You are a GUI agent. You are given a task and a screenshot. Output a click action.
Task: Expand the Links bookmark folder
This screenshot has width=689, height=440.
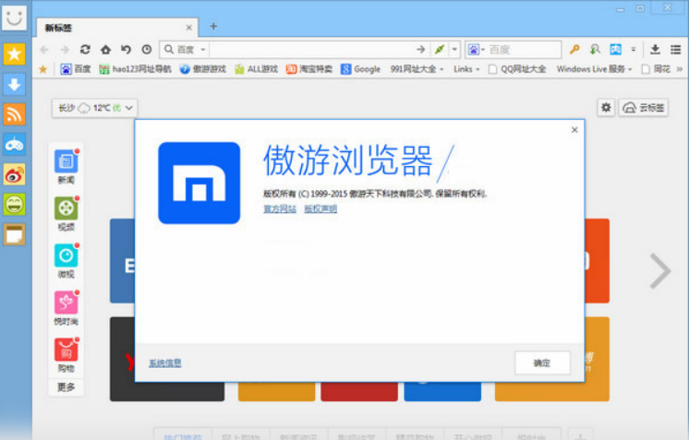click(x=466, y=69)
